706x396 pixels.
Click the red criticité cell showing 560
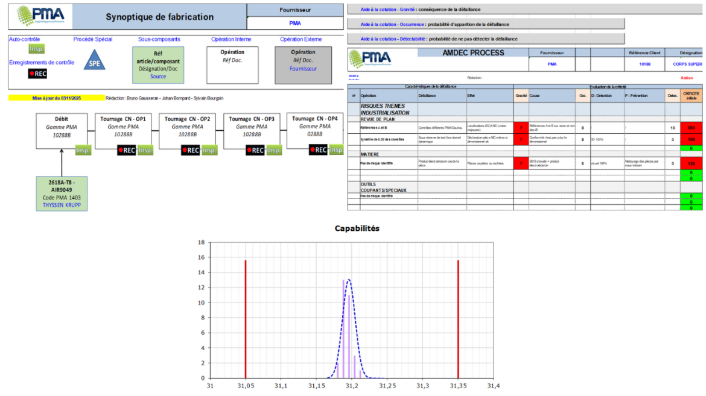pyautogui.click(x=690, y=128)
